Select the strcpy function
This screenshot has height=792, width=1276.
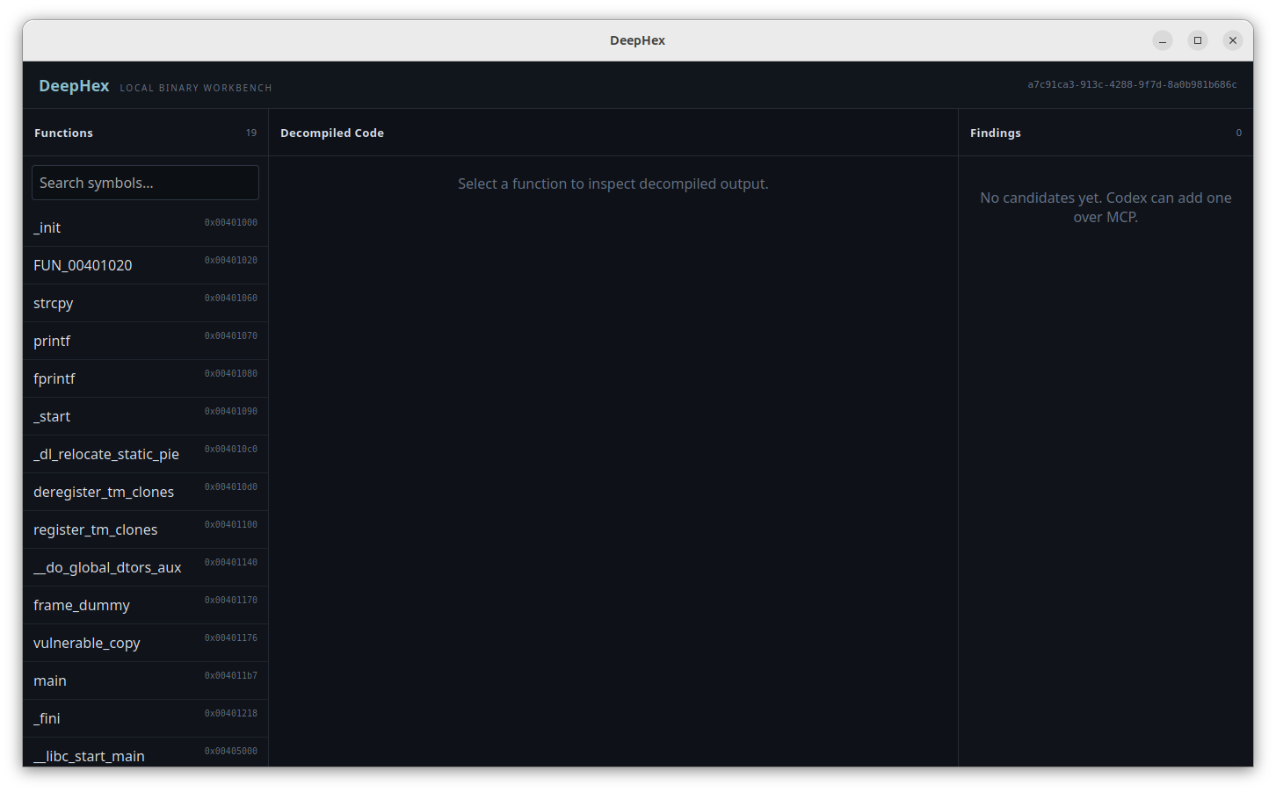coord(145,303)
